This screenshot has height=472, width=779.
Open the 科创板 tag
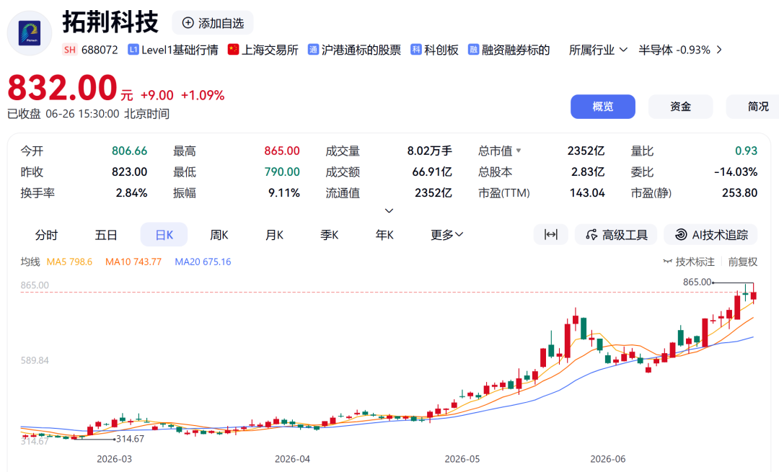coord(434,50)
